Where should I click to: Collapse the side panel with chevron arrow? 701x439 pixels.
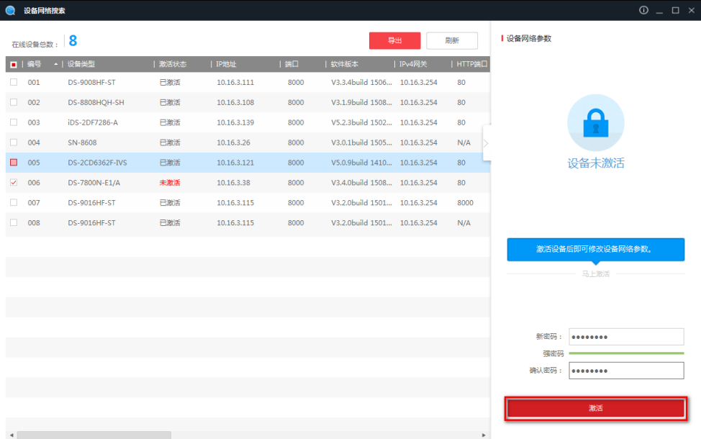pyautogui.click(x=486, y=143)
